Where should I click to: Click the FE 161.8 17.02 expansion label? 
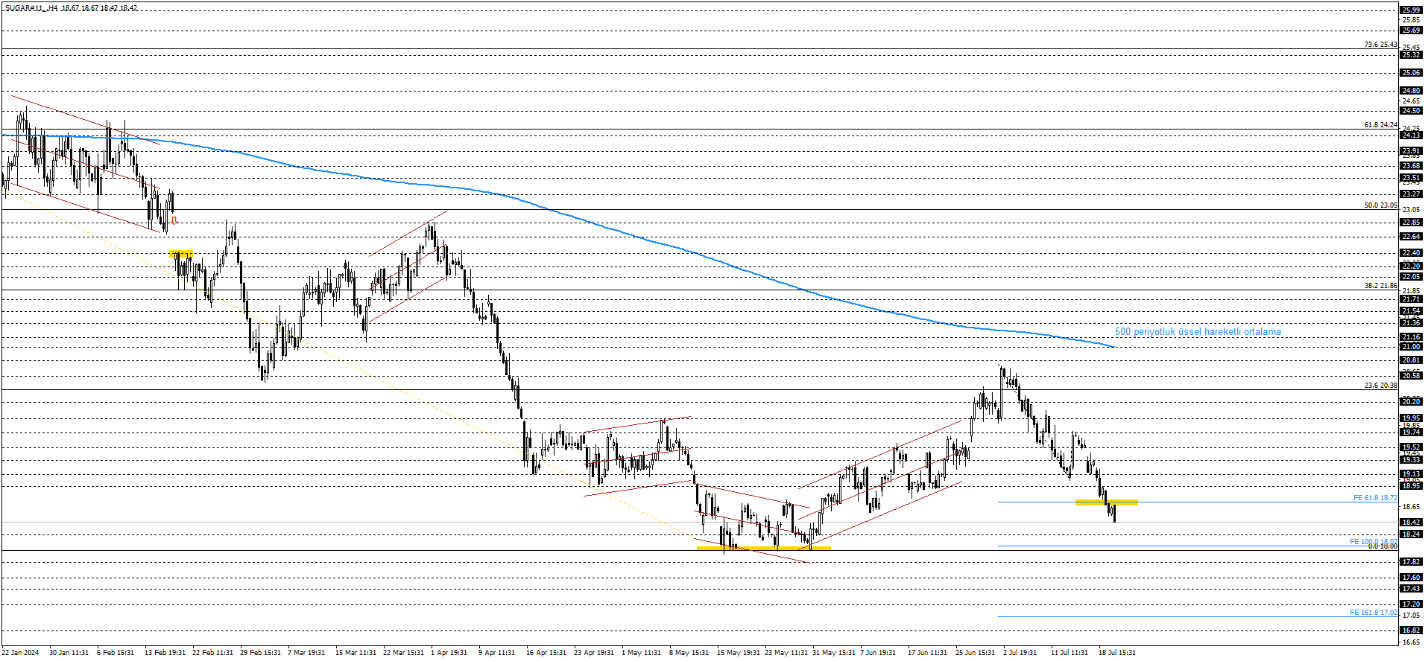(1374, 613)
